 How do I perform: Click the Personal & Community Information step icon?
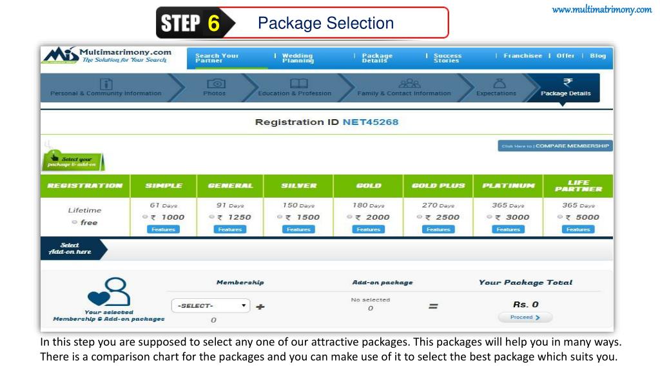pos(106,84)
